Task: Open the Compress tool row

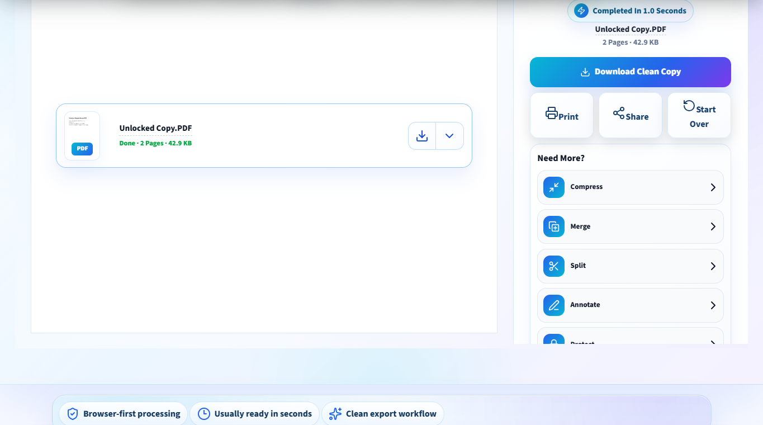Action: [630, 187]
